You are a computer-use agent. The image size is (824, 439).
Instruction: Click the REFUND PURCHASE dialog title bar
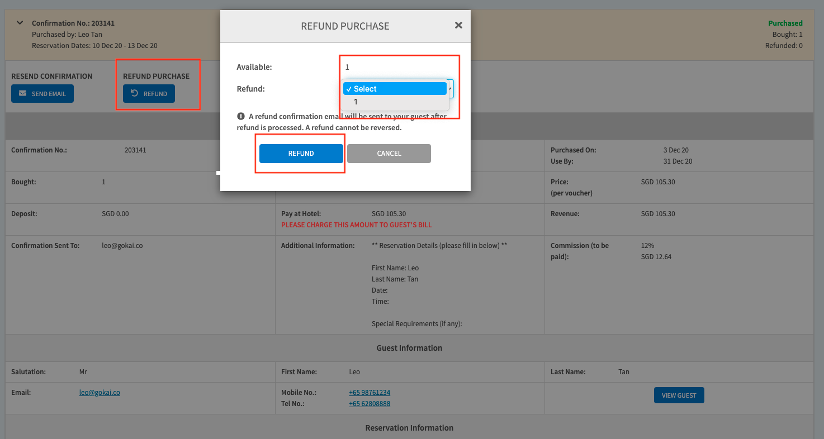point(345,26)
